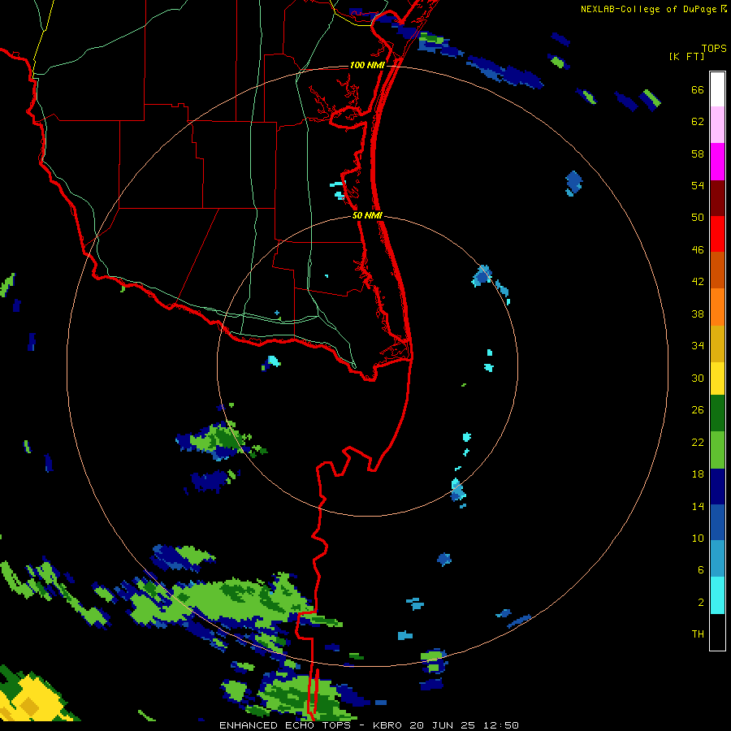This screenshot has width=731, height=731.
Task: Click the 100 NMI range ring label
Action: 367,65
